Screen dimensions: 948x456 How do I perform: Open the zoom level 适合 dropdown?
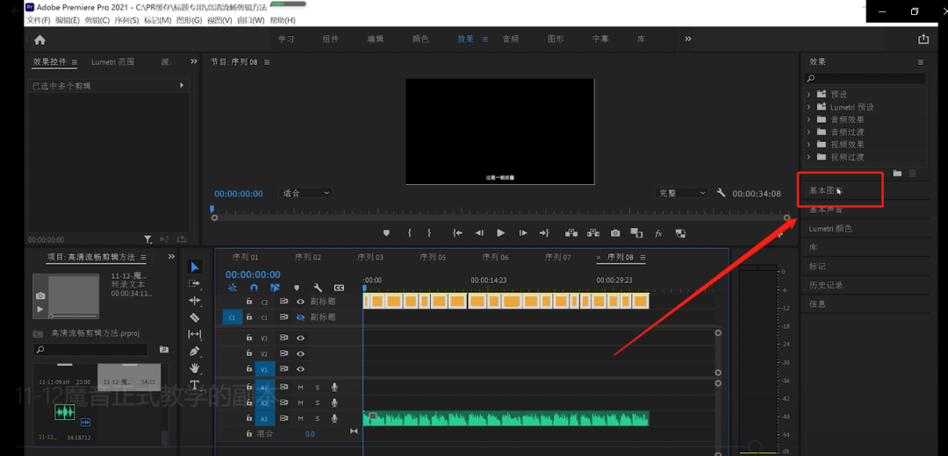(305, 193)
